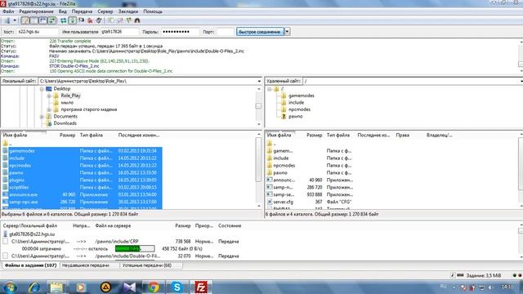This screenshot has width=523, height=294.
Task: Open the filename filters icon
Action: [x=110, y=20]
